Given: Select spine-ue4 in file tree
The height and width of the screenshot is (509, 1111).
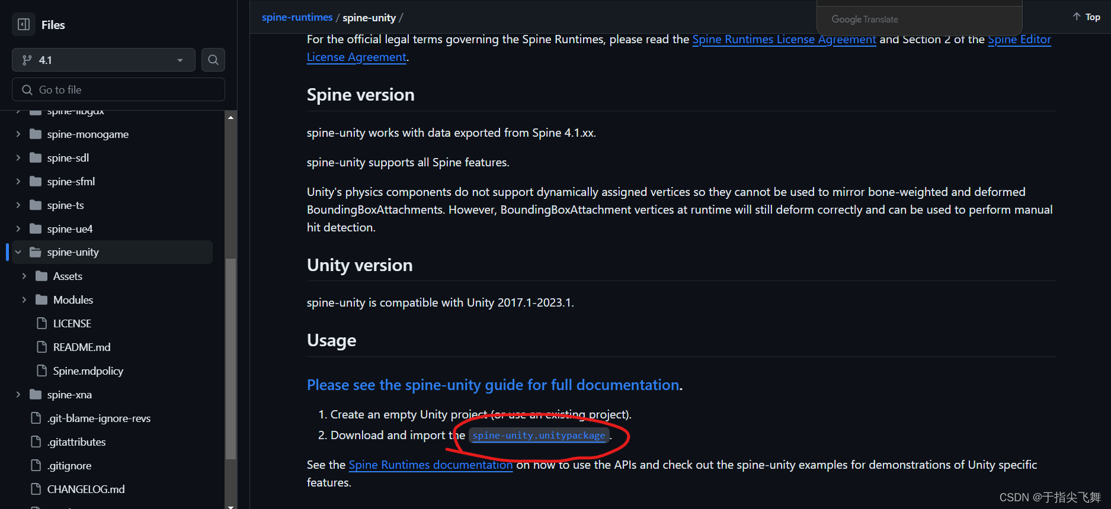Looking at the screenshot, I should pos(70,229).
